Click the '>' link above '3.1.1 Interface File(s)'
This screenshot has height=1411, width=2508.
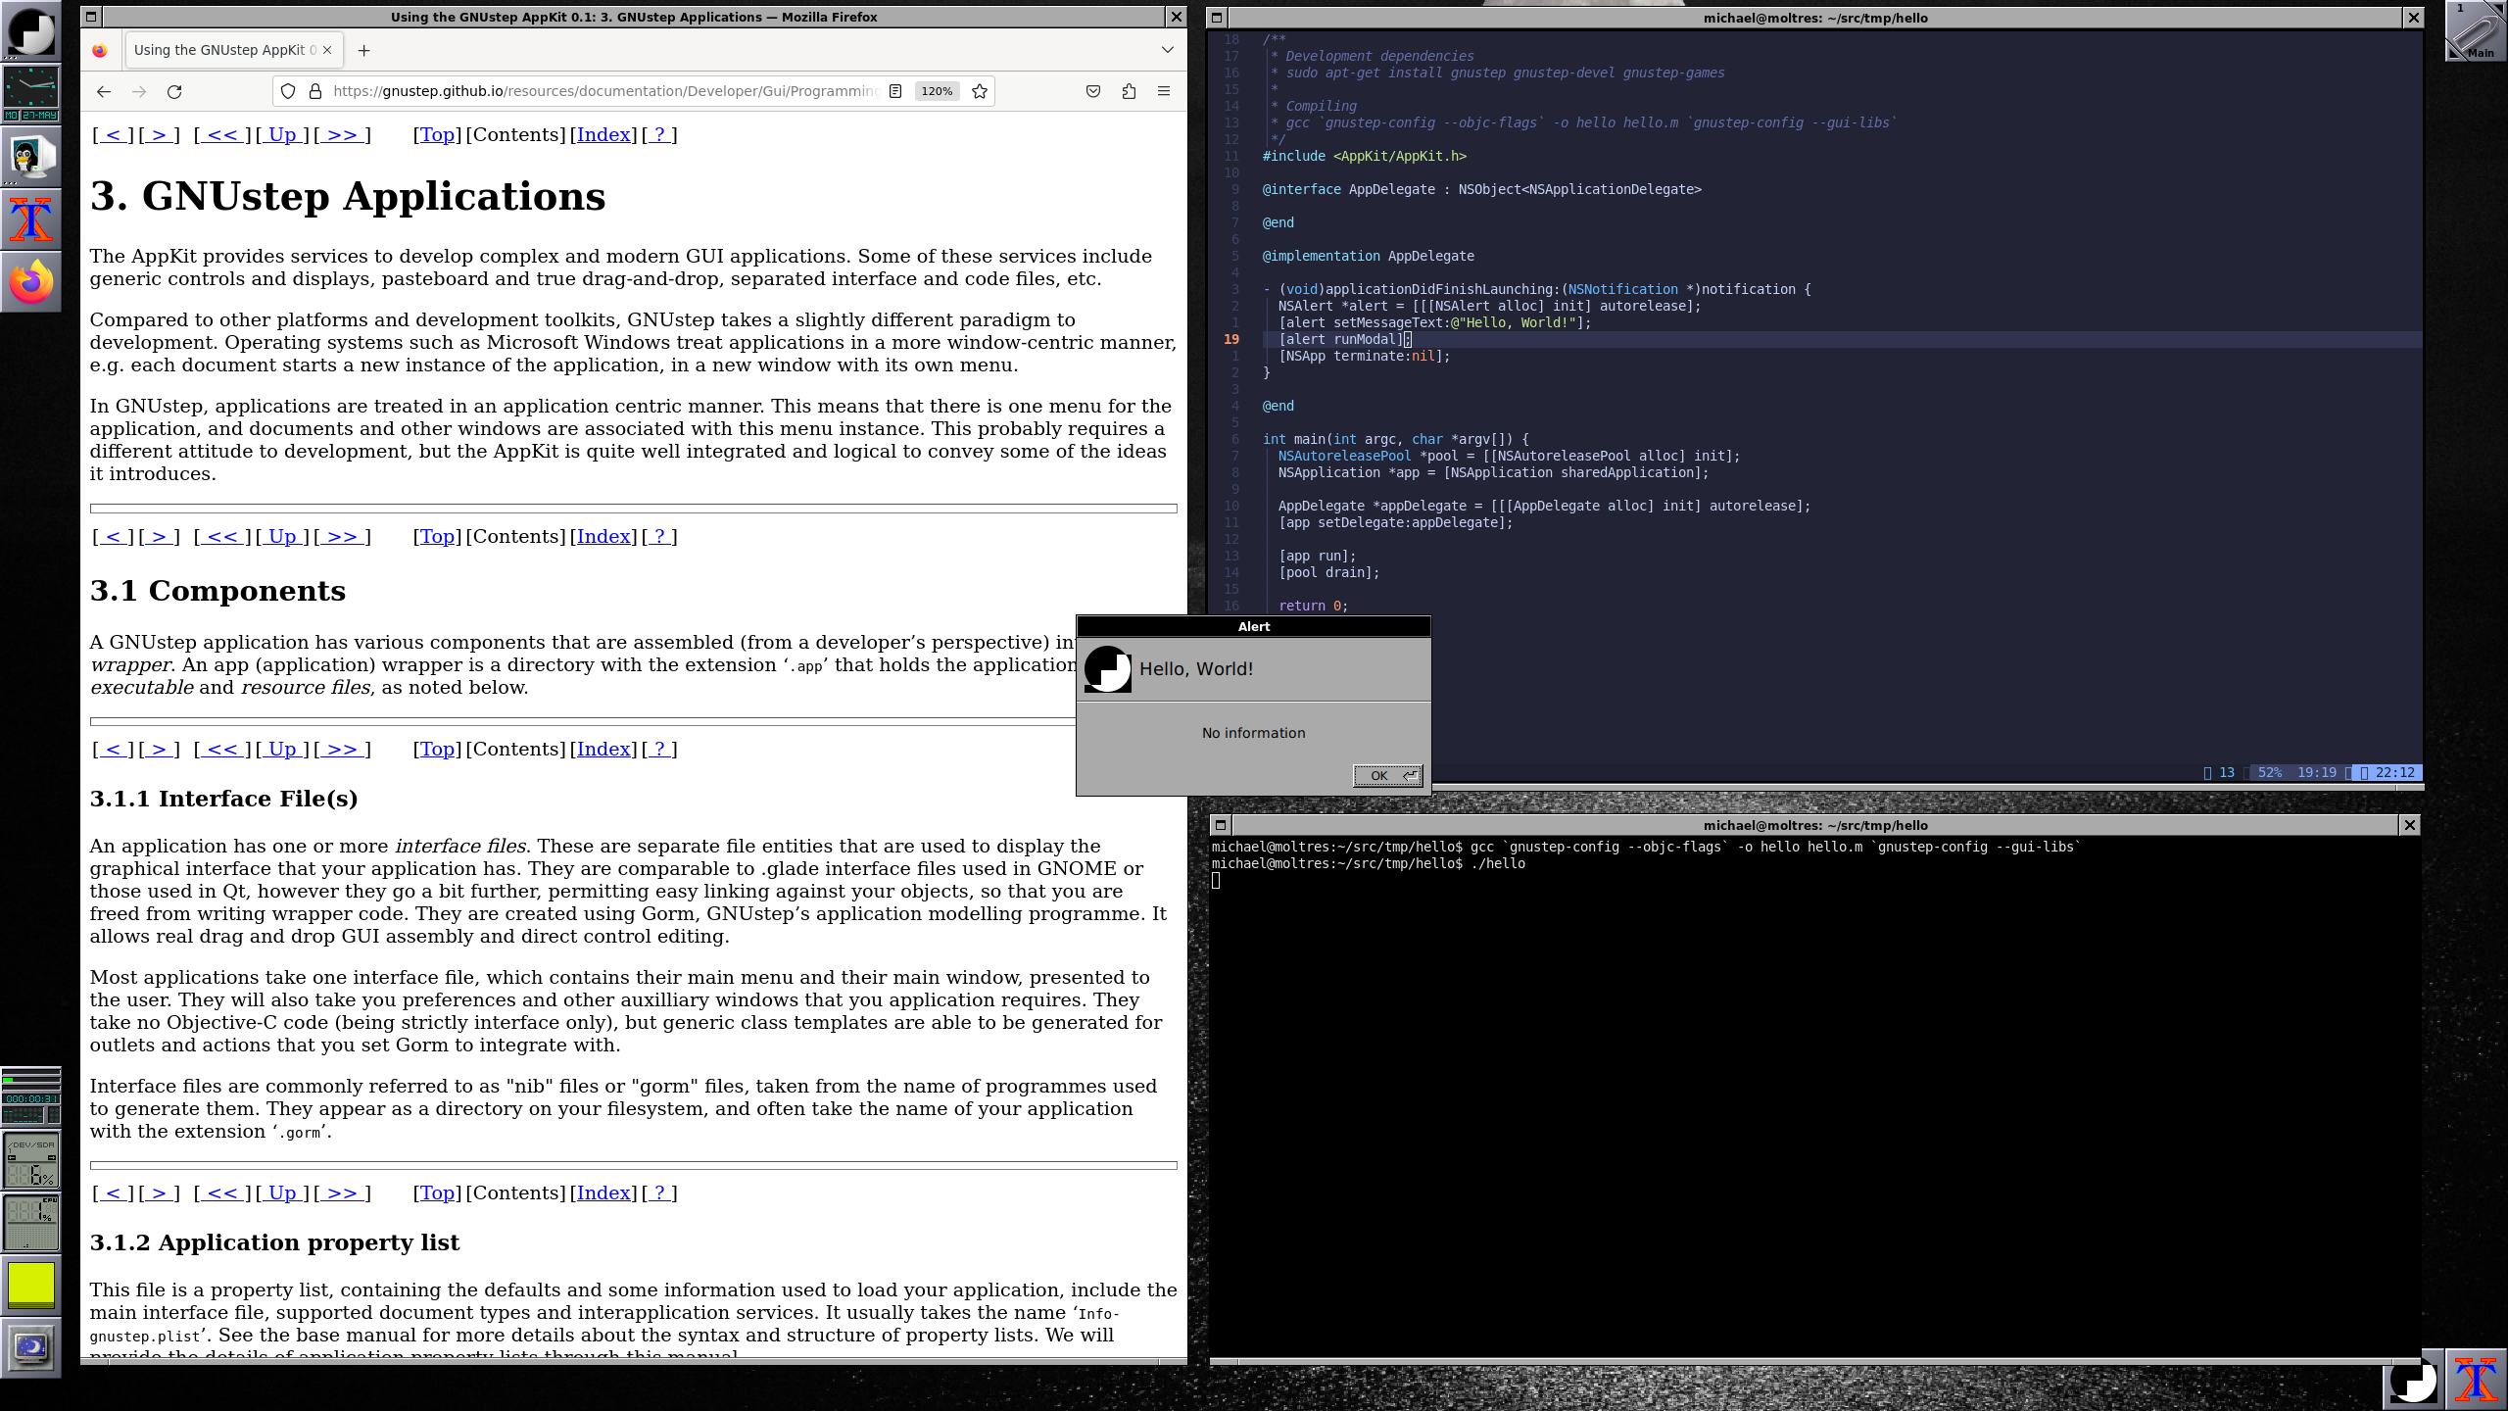pyautogui.click(x=159, y=750)
